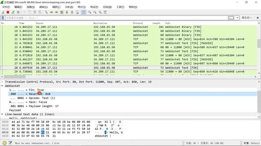Screen dimensions: 261x146
Task: Collapse the WebSocket tree node
Action: click(2, 86)
